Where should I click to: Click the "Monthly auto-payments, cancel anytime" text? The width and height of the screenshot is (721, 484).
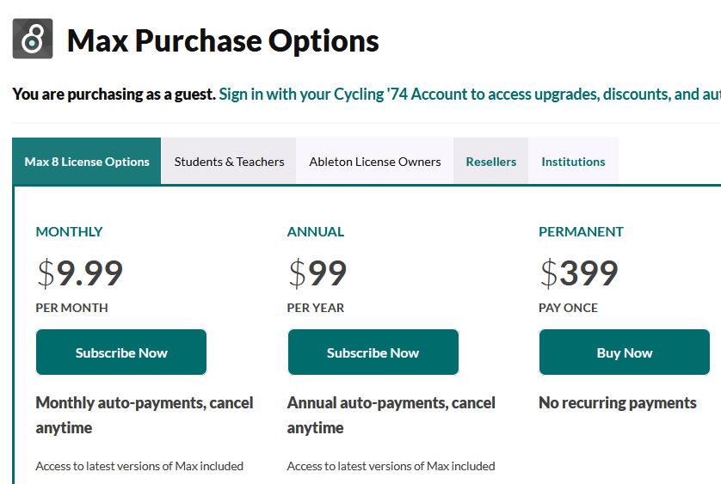pos(144,414)
